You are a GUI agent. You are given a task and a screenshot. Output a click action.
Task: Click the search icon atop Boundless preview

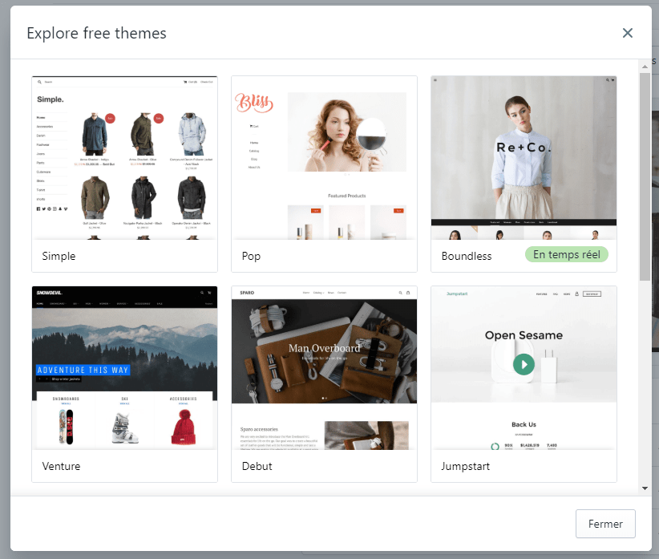click(x=608, y=79)
